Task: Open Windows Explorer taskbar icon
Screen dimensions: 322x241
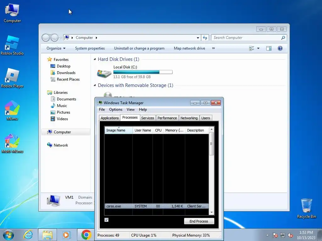Action: tap(47, 235)
